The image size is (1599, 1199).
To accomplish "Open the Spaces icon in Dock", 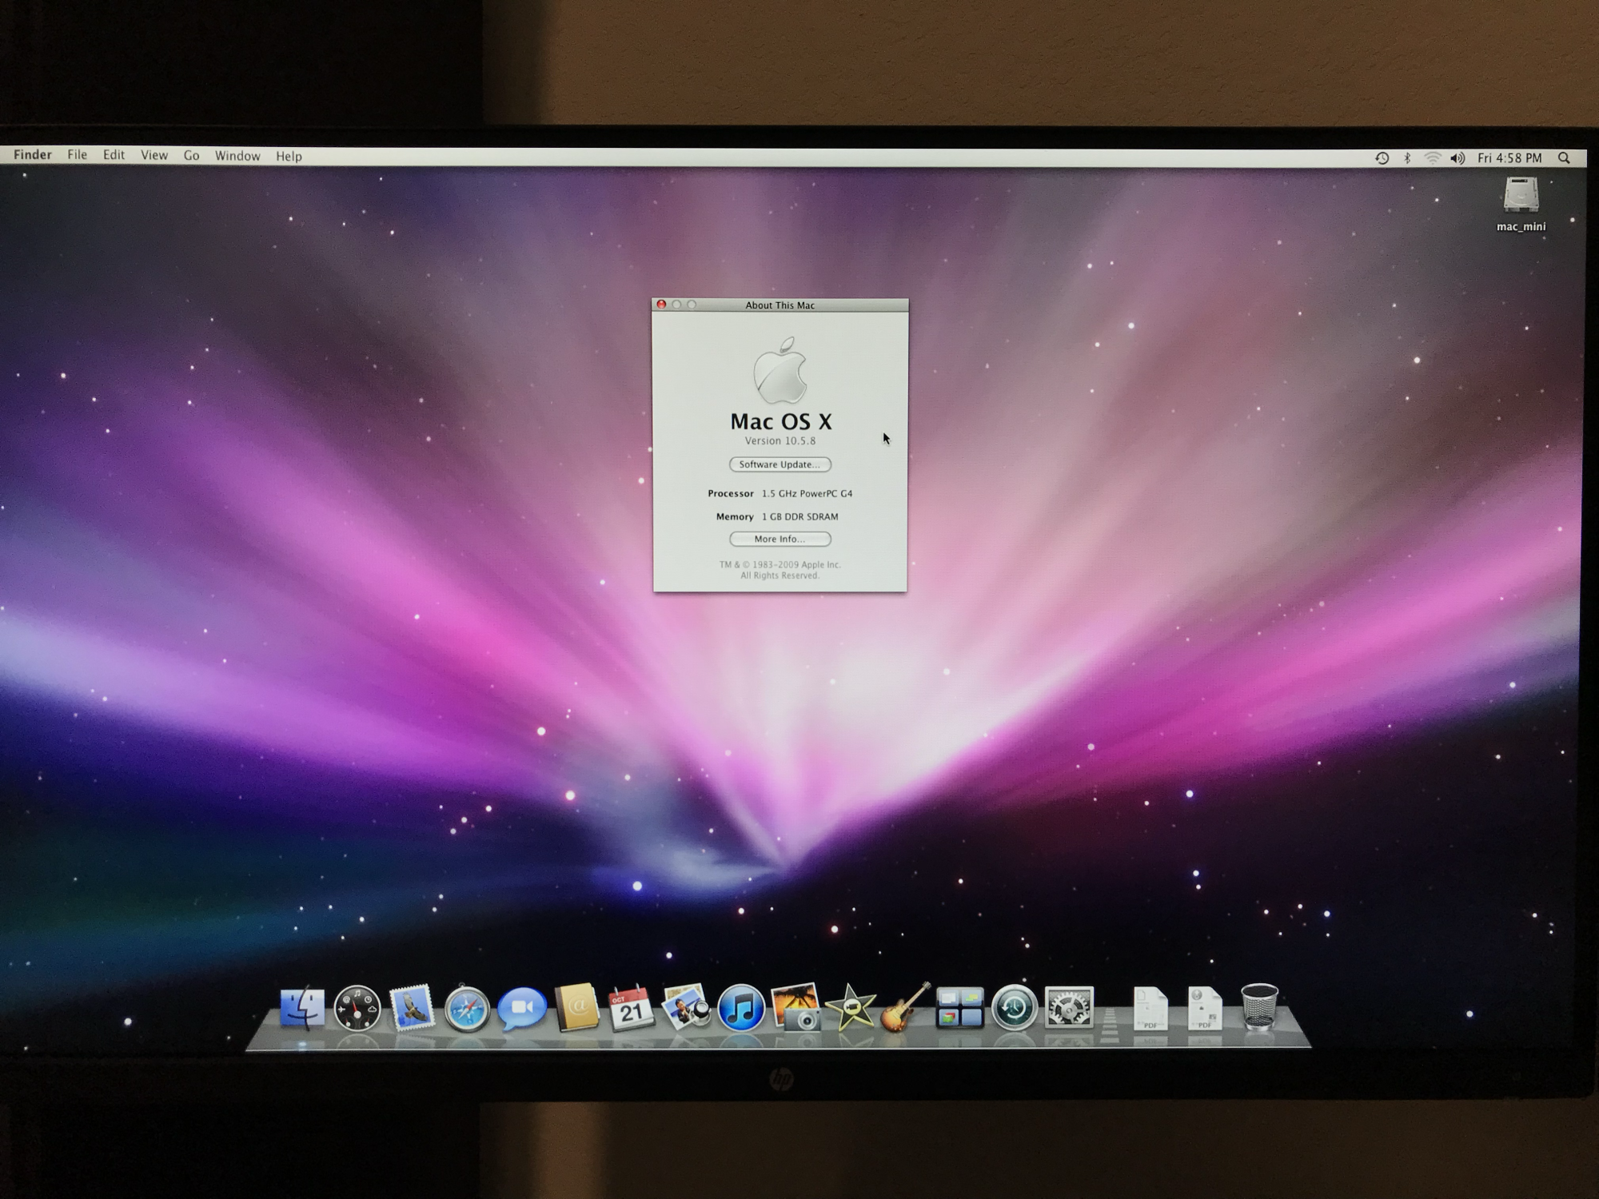I will tap(959, 1007).
